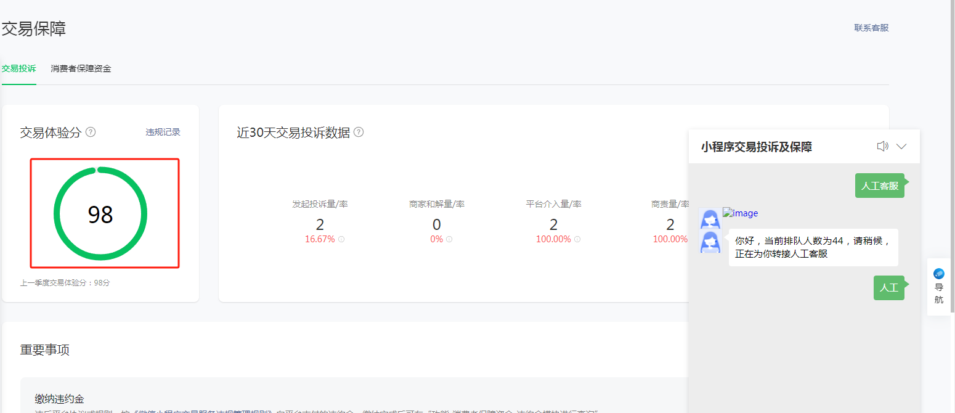955x413 pixels.
Task: Click the broken image placeholder in chat
Action: coord(741,213)
